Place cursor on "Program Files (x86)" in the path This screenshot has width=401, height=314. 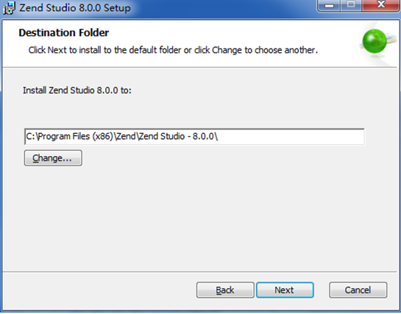(76, 137)
